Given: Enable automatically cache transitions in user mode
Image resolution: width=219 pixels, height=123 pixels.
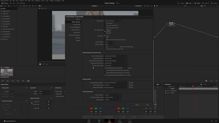Looking at the screenshot, I should point(105,70).
